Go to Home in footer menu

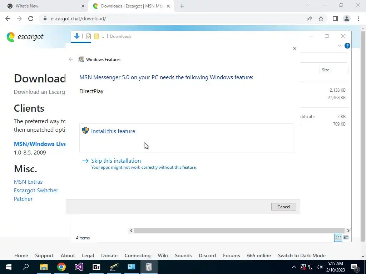coord(21,255)
